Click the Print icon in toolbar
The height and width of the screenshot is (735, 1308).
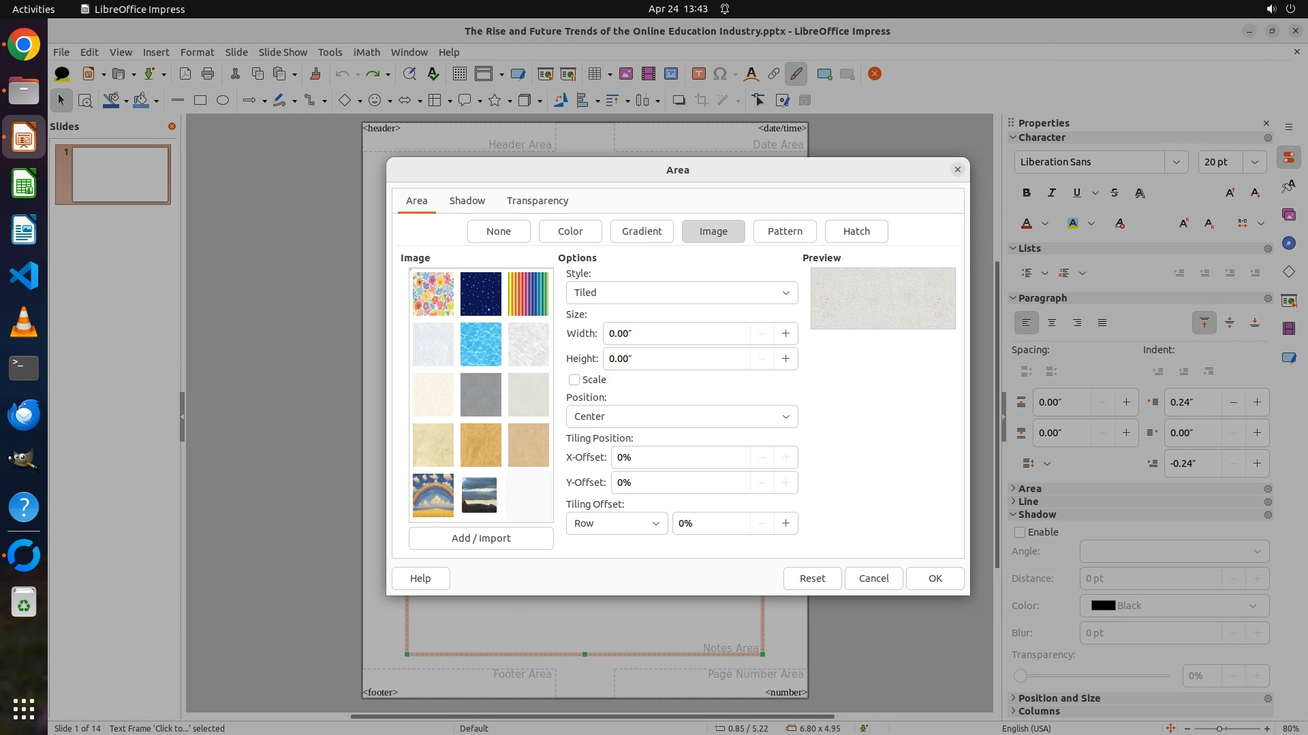[208, 73]
